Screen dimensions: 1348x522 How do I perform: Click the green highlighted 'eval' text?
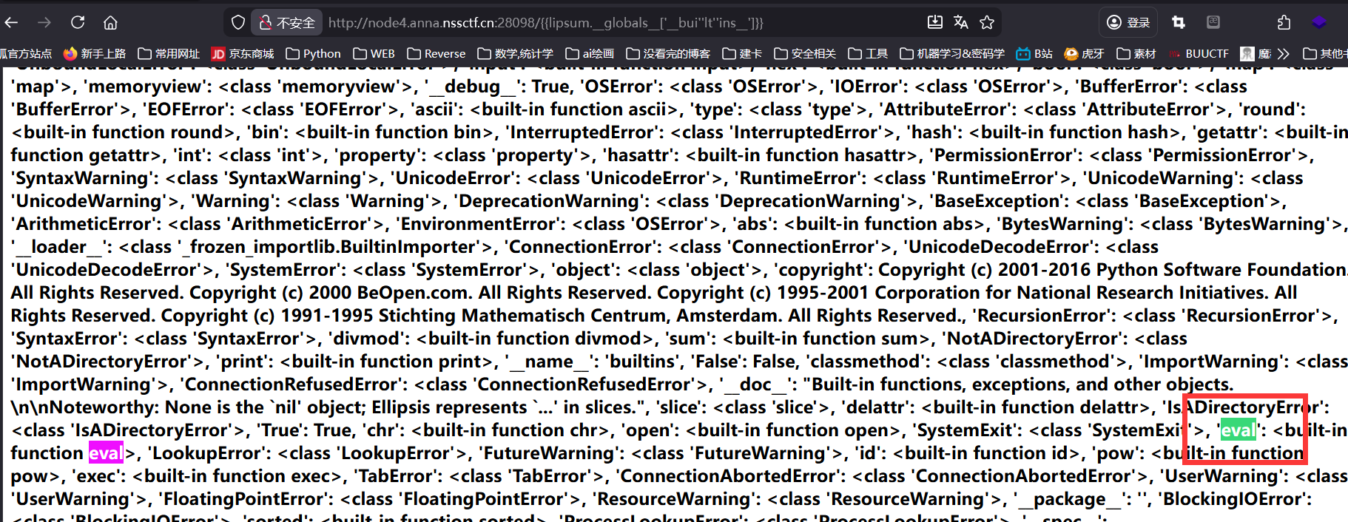(x=1237, y=430)
